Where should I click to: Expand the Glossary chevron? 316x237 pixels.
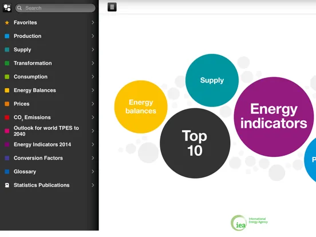tap(93, 172)
